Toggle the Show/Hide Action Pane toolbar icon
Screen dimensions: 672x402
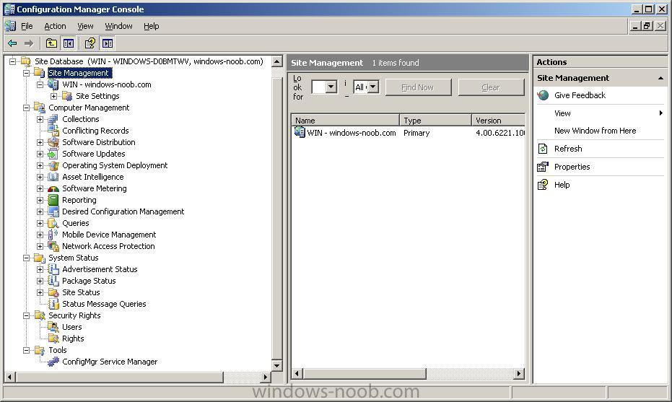point(108,43)
